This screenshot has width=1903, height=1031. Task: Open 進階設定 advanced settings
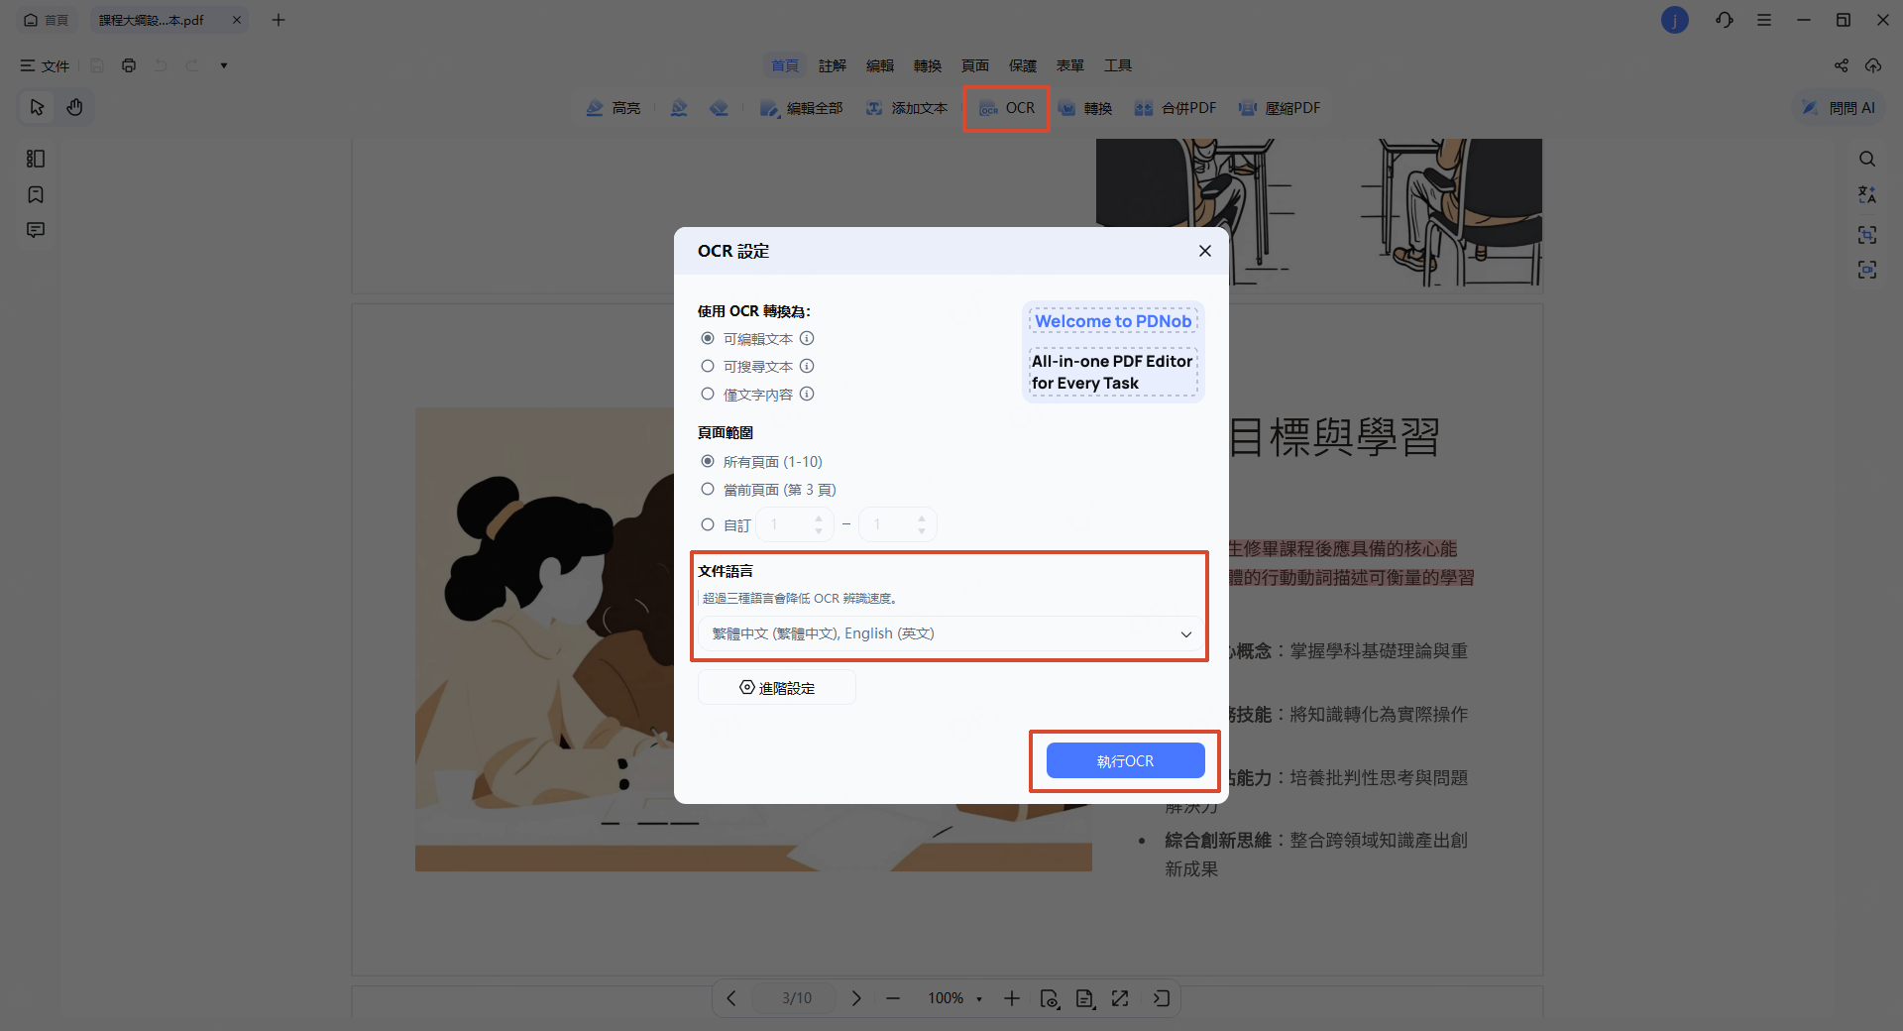pos(777,687)
